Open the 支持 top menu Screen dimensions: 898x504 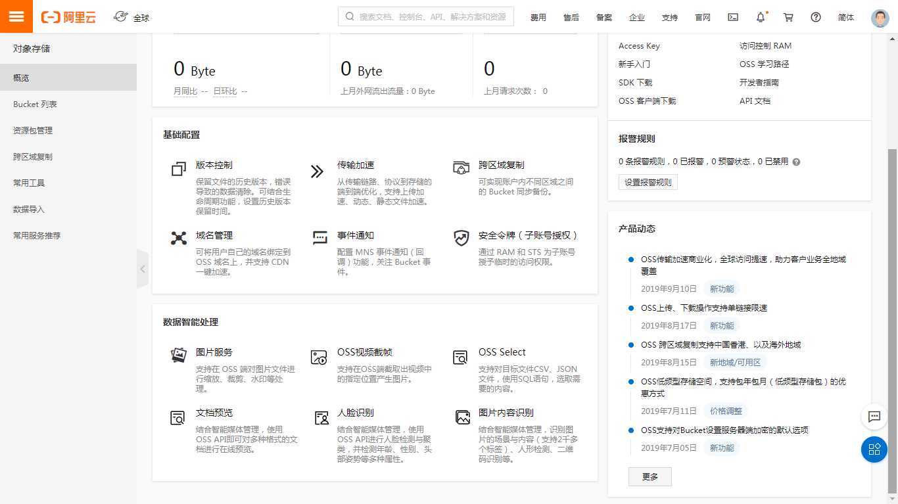pyautogui.click(x=670, y=18)
